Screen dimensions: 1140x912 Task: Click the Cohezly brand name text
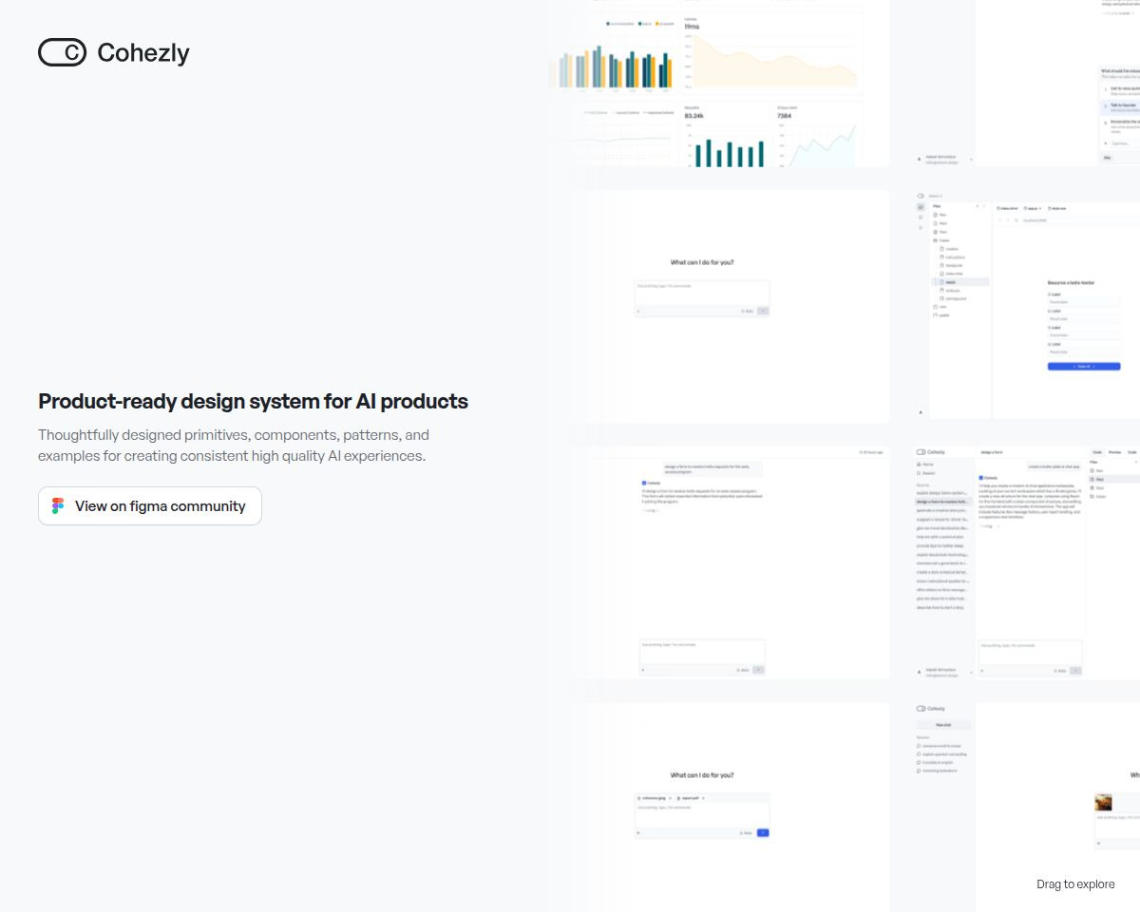(x=143, y=53)
